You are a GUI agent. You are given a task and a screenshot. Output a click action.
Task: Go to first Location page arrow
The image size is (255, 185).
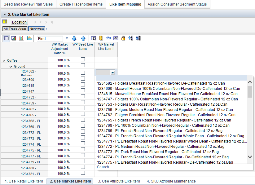(35, 22)
